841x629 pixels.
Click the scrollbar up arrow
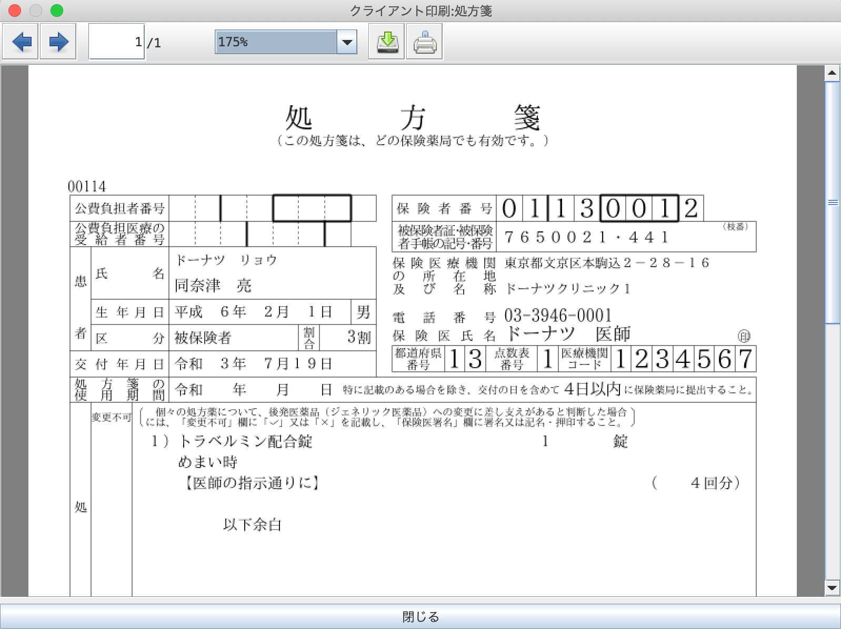click(x=832, y=73)
